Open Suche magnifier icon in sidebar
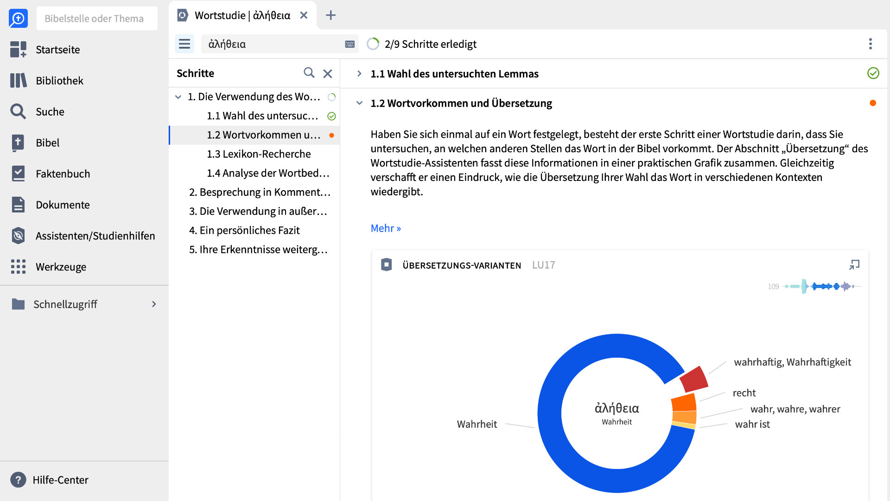 click(18, 111)
